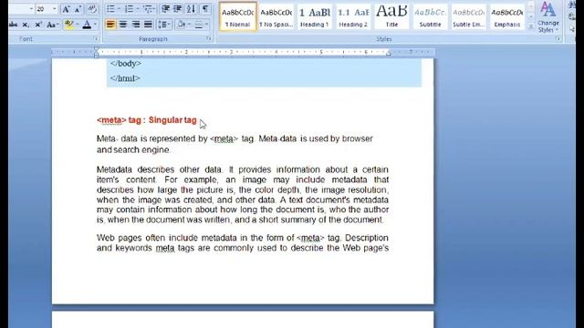Apply the Subtle Emphasis style
The image size is (584, 328).
tap(468, 16)
